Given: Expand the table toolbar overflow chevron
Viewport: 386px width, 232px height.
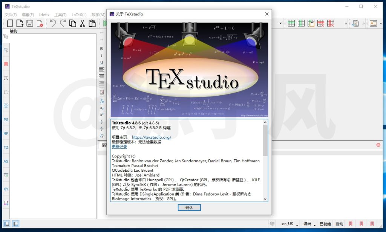Looking at the screenshot, I should pyautogui.click(x=346, y=24).
